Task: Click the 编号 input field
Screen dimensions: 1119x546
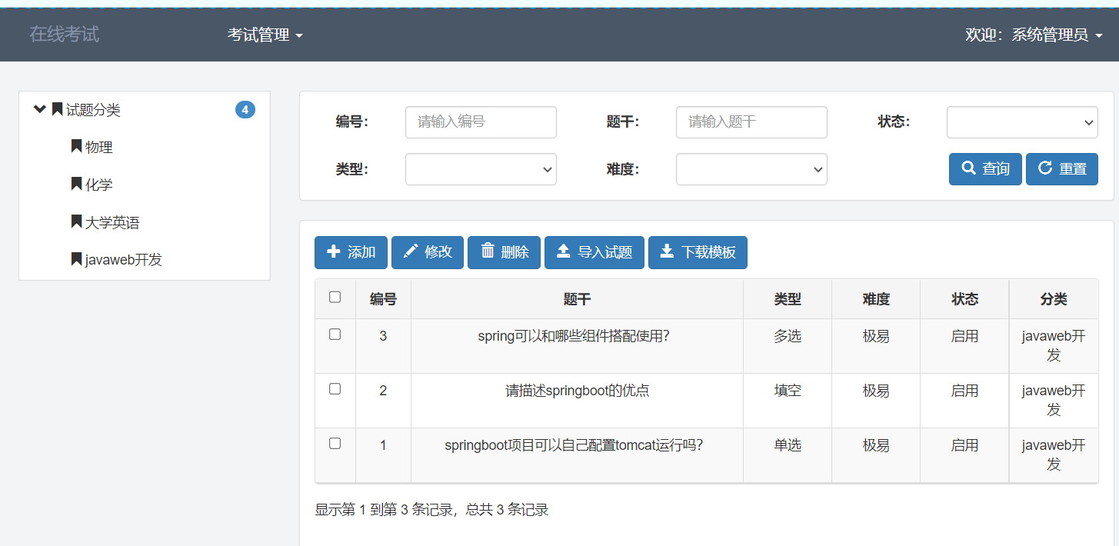Action: 481,122
